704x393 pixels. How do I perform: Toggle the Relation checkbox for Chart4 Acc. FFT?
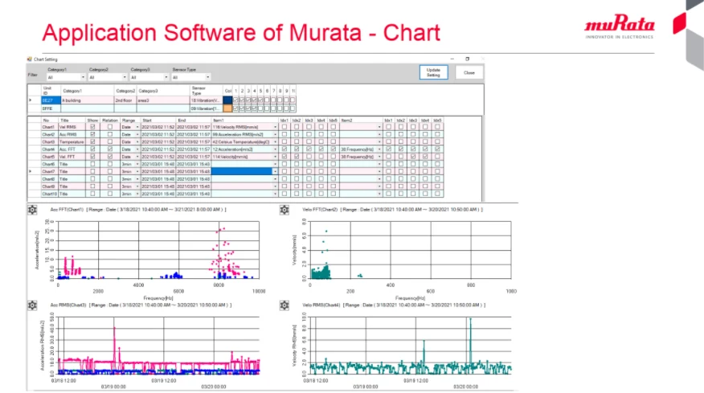109,149
